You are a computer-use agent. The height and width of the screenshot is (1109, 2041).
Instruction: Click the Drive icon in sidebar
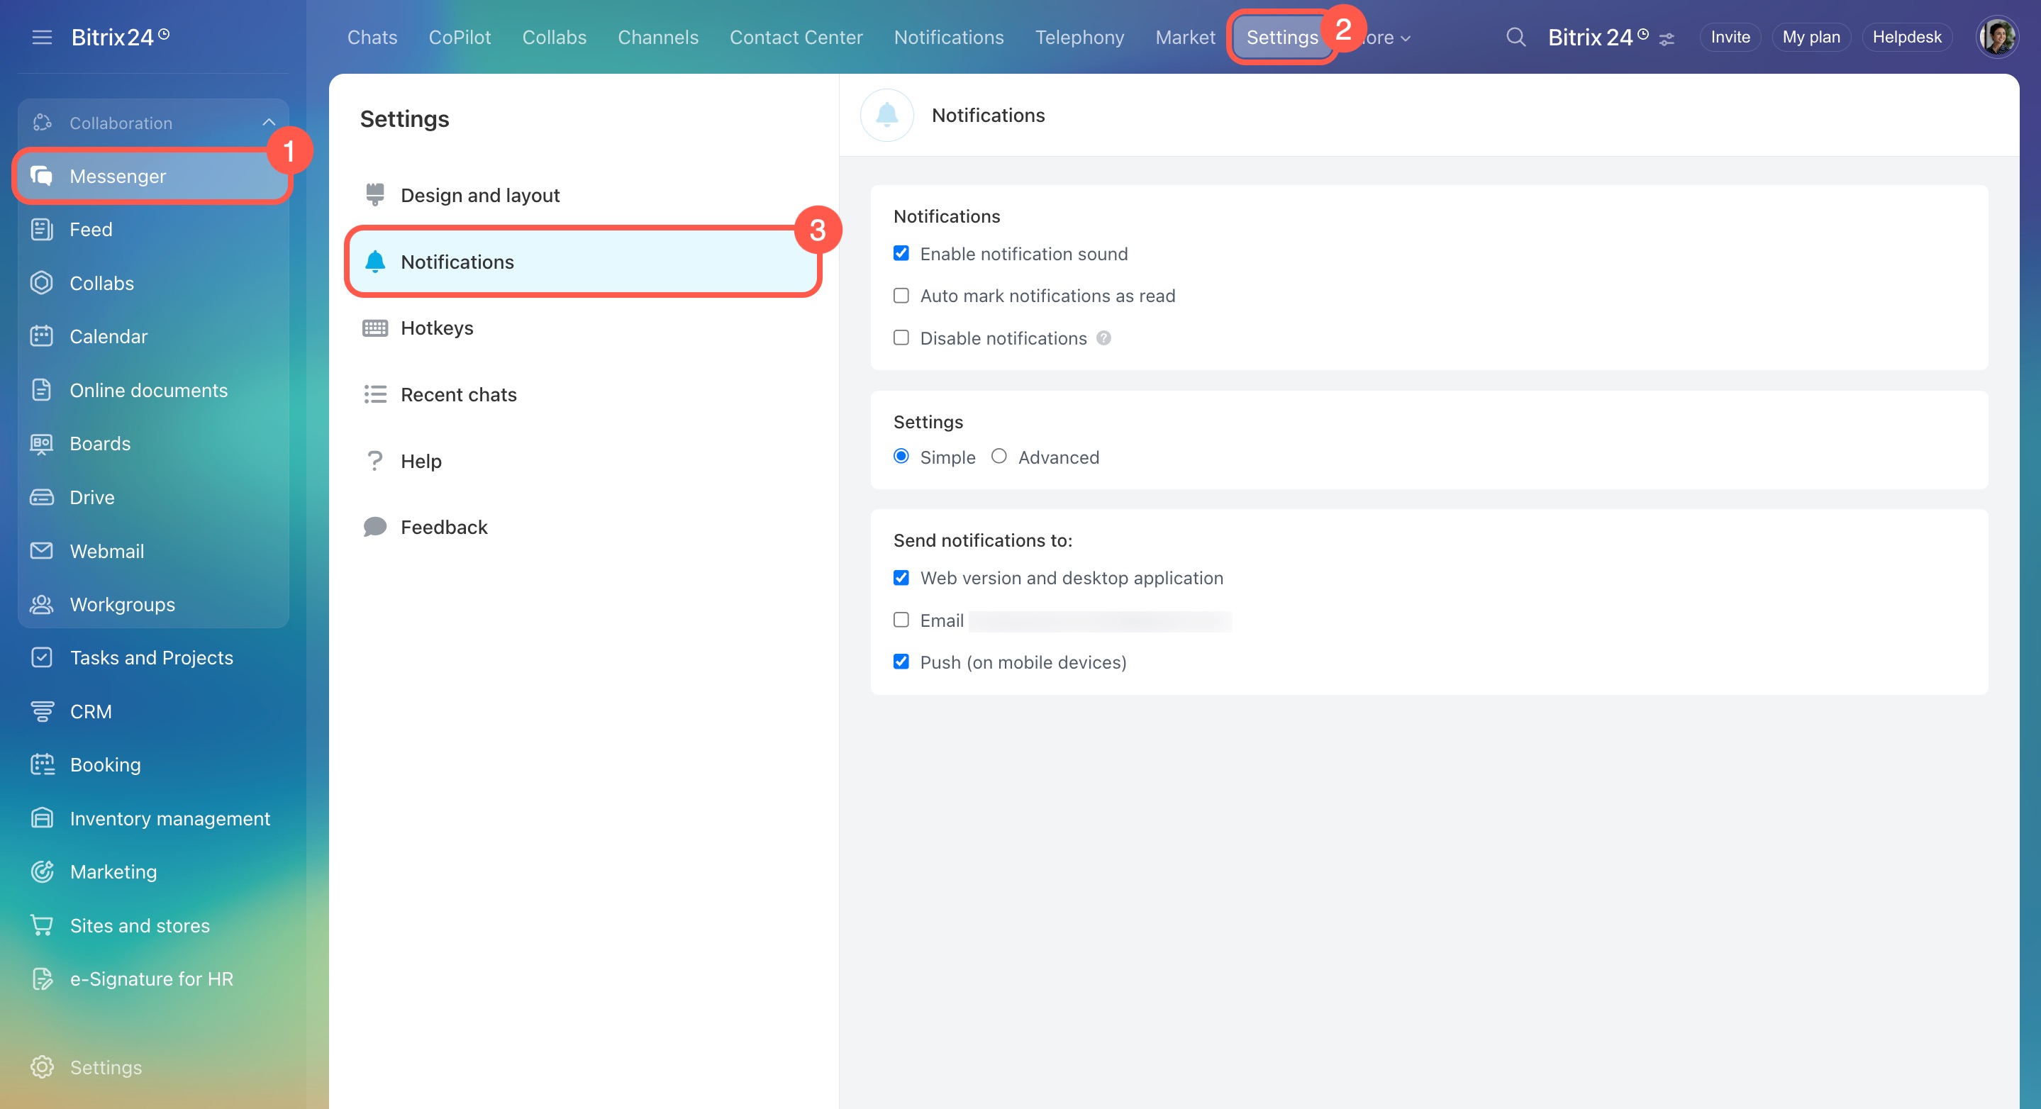point(41,498)
